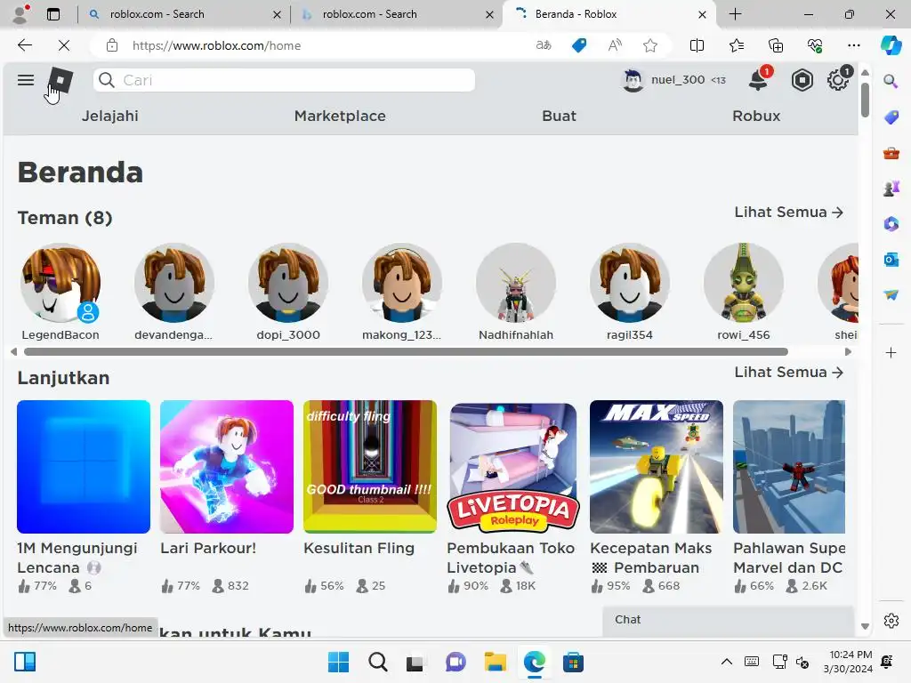Open Marketplace navigation item
The width and height of the screenshot is (911, 683).
(340, 116)
